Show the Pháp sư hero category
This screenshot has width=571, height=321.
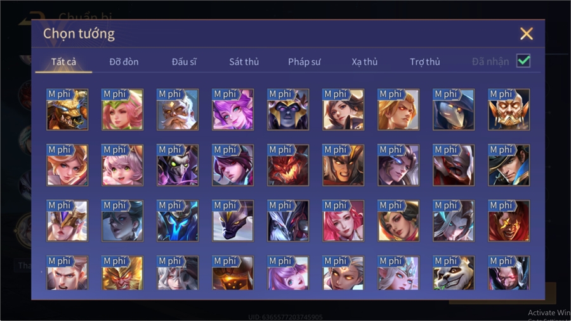[x=304, y=62]
